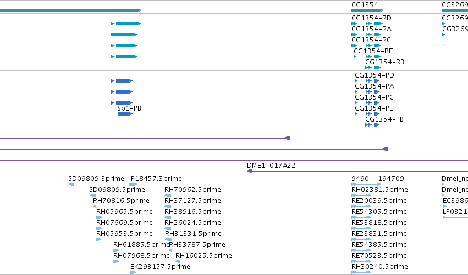The image size is (468, 275).
Task: Select EST SD09809.3prime
Action: click(96, 179)
